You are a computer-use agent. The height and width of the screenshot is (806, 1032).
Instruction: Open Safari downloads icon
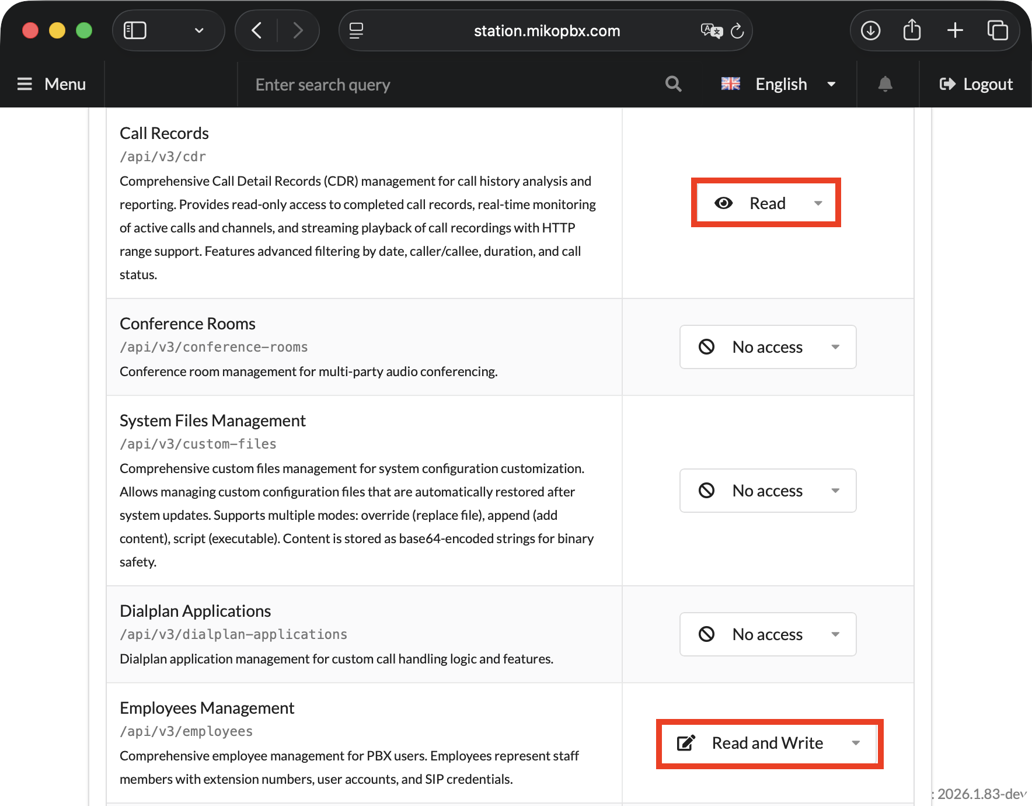pos(870,30)
